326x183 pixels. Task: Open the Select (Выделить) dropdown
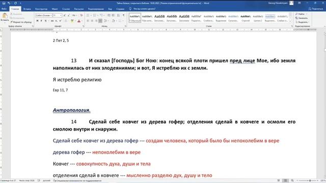(x=309, y=22)
